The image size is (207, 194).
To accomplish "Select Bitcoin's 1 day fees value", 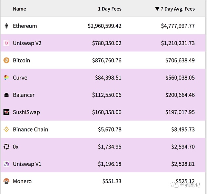I will [107, 60].
